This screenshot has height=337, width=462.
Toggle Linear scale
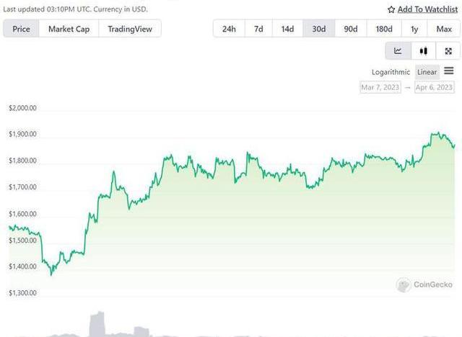click(x=427, y=72)
